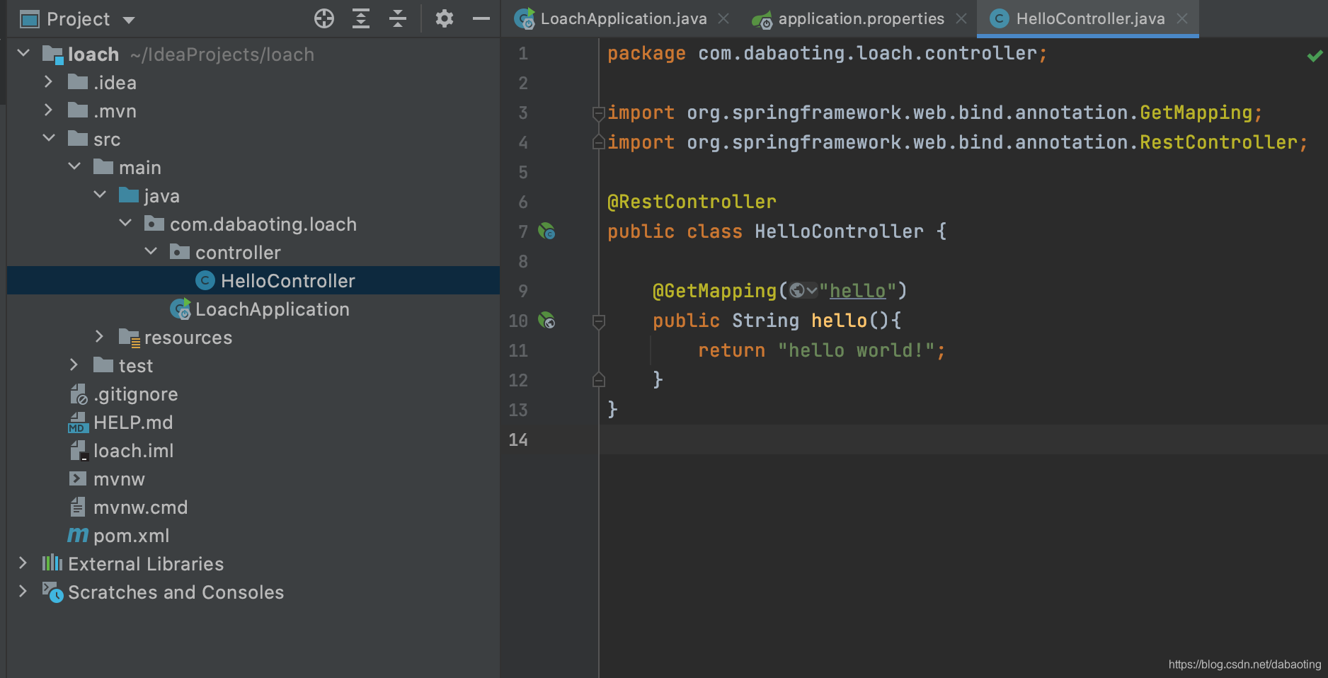Image resolution: width=1328 pixels, height=678 pixels.
Task: Open Project panel settings gear
Action: pyautogui.click(x=444, y=18)
